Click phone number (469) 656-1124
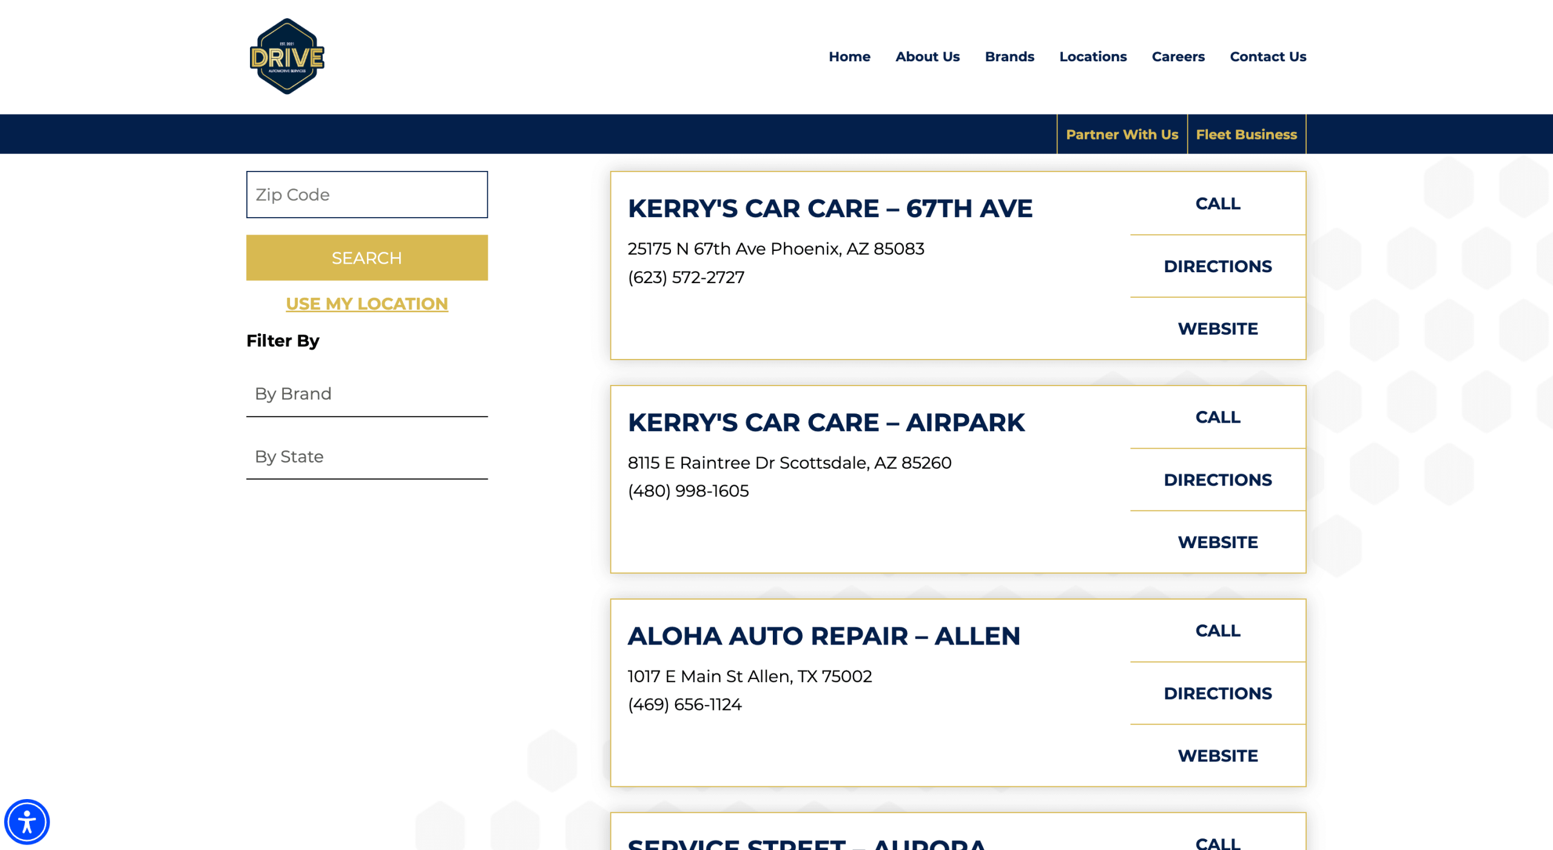Image resolution: width=1553 pixels, height=850 pixels. click(685, 704)
